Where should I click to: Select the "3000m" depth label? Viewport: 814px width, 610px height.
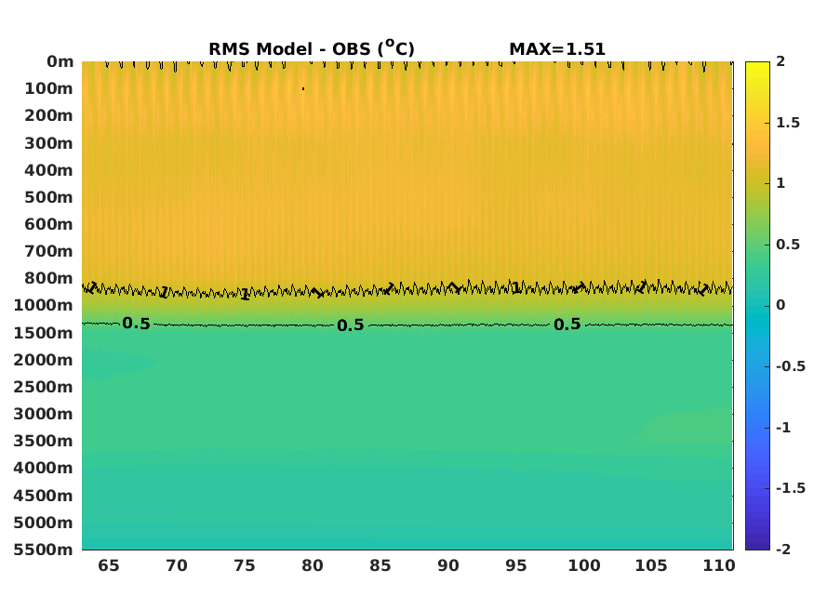[x=44, y=414]
